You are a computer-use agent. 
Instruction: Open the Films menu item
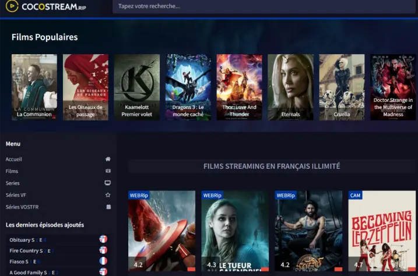[x=12, y=171]
